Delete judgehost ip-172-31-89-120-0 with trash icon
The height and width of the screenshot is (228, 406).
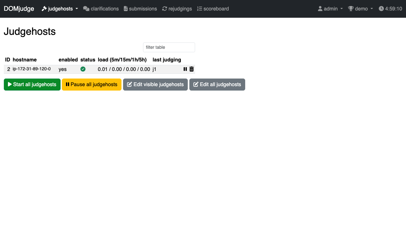click(192, 69)
